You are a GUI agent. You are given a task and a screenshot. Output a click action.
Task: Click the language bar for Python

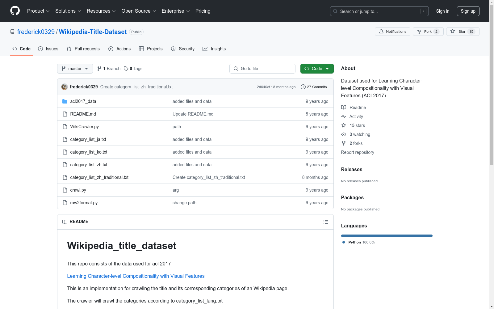click(387, 236)
